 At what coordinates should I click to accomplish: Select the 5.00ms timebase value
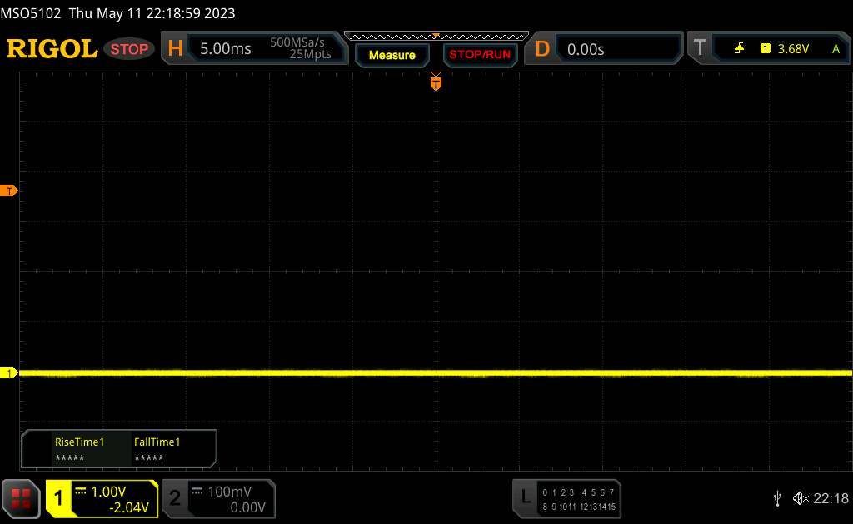coord(225,49)
